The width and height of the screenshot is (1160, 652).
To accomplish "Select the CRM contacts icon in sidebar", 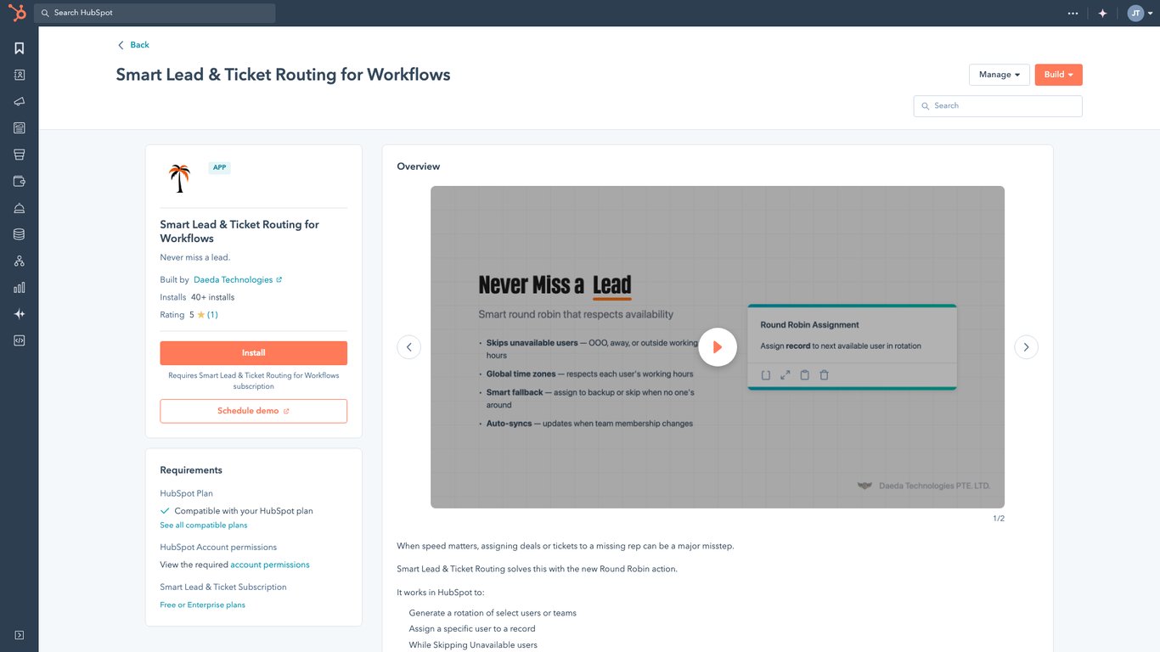I will (x=19, y=75).
